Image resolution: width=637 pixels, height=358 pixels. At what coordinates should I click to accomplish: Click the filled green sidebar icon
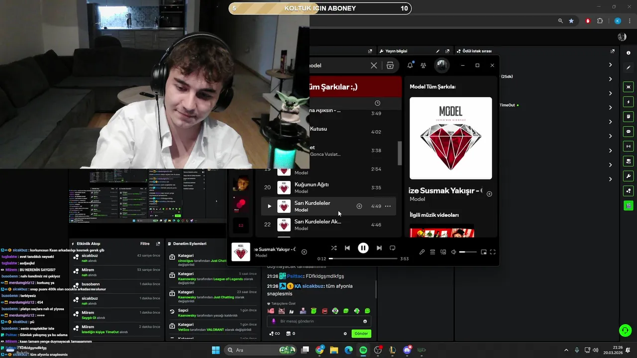629,205
